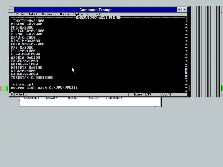This screenshot has width=223, height=167.
Task: Click the EXCEL=0x1000 line
Action: click(24, 61)
